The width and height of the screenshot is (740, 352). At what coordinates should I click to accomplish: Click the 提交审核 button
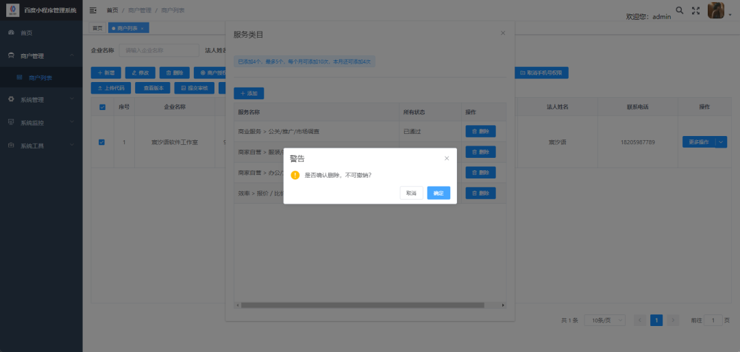pyautogui.click(x=195, y=88)
